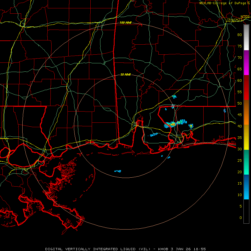Click the 55 value on the VIL scale

pos(240,92)
